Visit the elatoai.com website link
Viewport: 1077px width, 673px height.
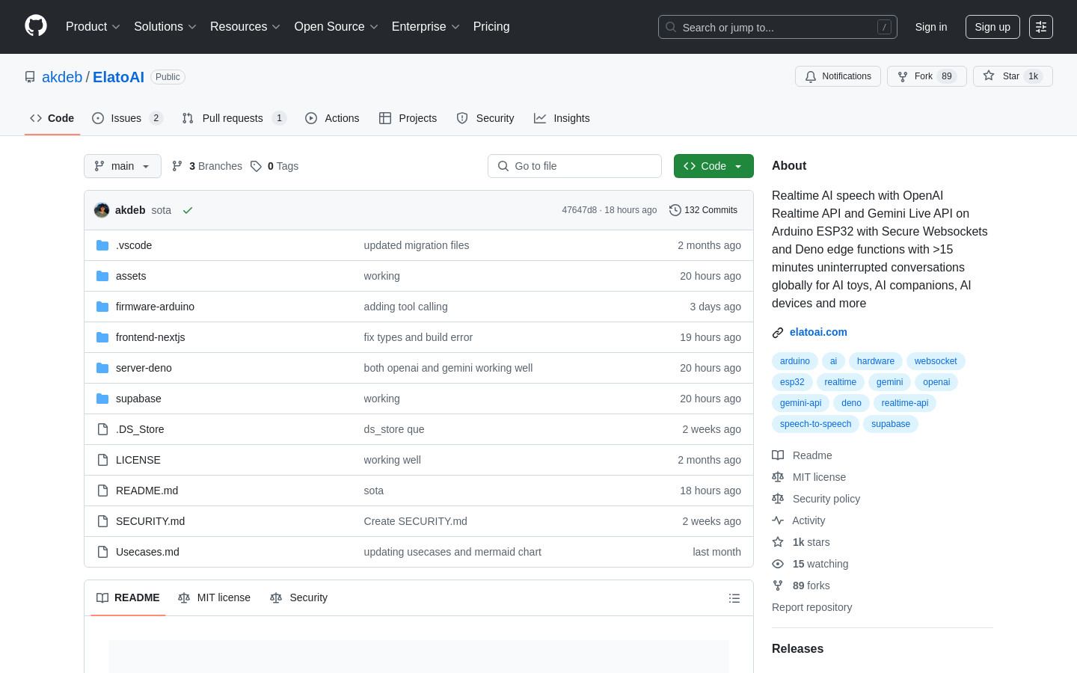(x=818, y=332)
